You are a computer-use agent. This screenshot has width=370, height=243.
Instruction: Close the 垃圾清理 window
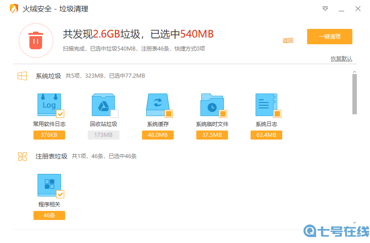click(x=358, y=9)
